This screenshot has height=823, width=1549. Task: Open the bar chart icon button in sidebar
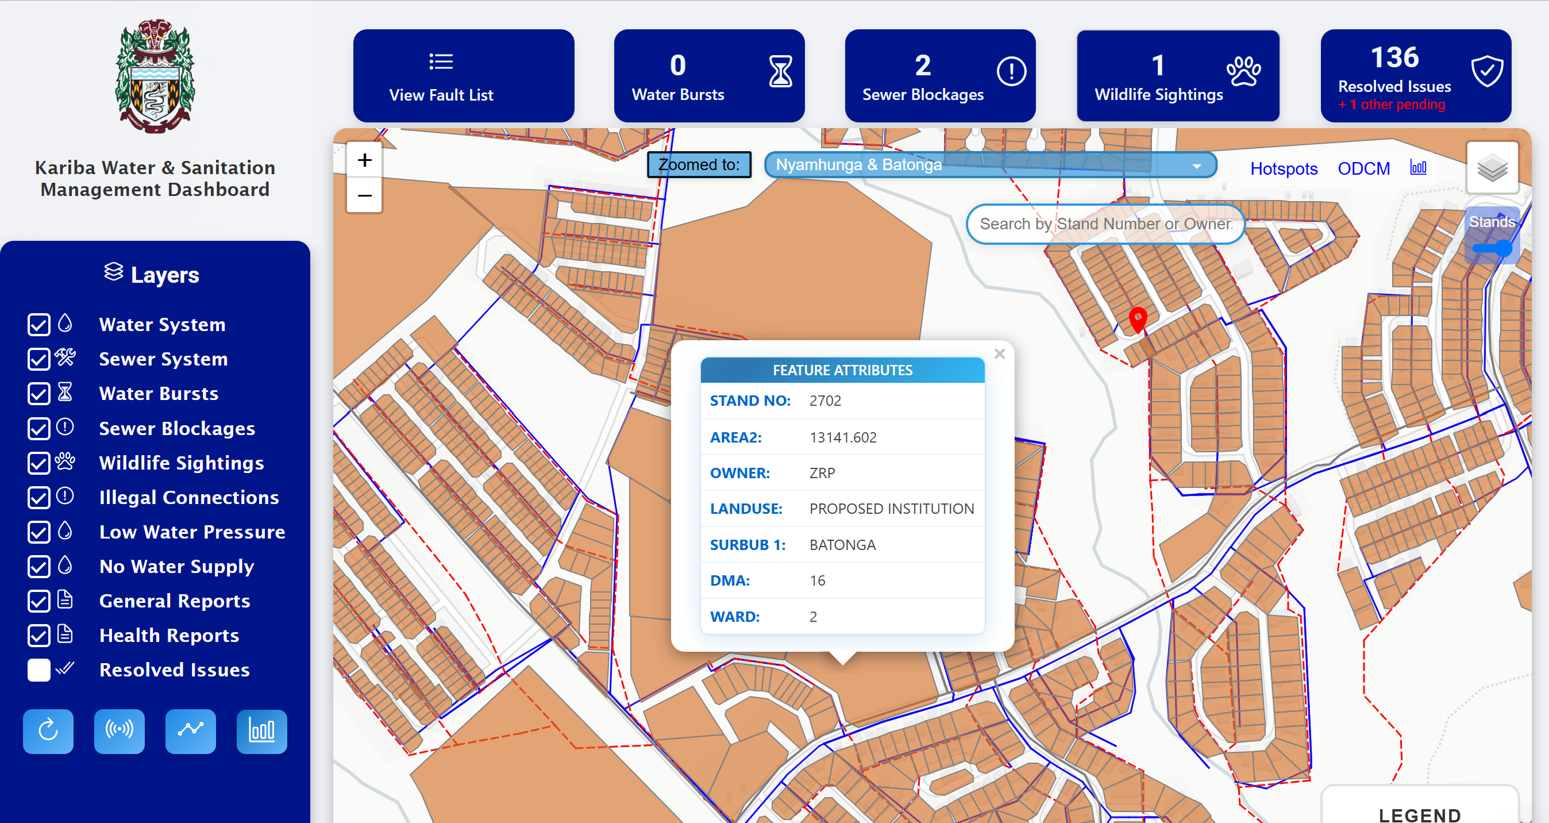[x=261, y=731]
